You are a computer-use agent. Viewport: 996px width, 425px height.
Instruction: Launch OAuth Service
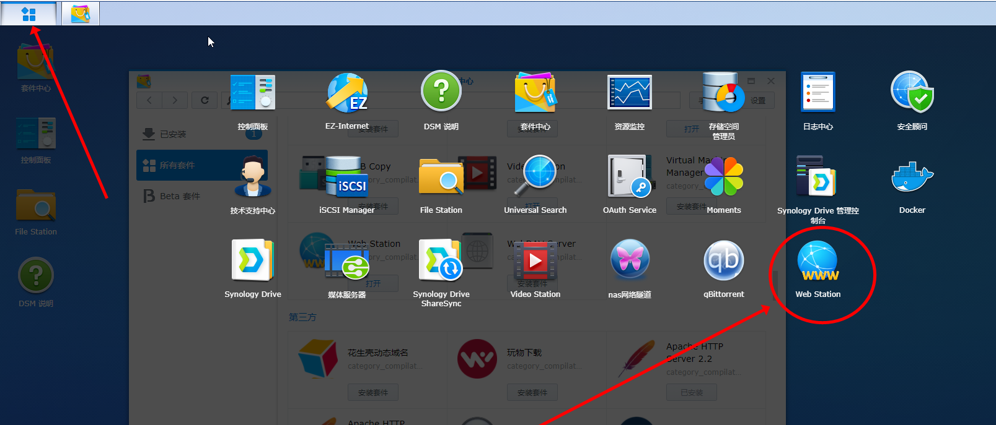tap(629, 178)
